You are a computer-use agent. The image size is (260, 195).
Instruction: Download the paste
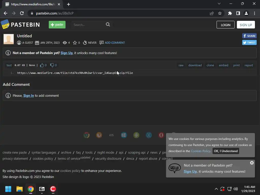[195, 65]
